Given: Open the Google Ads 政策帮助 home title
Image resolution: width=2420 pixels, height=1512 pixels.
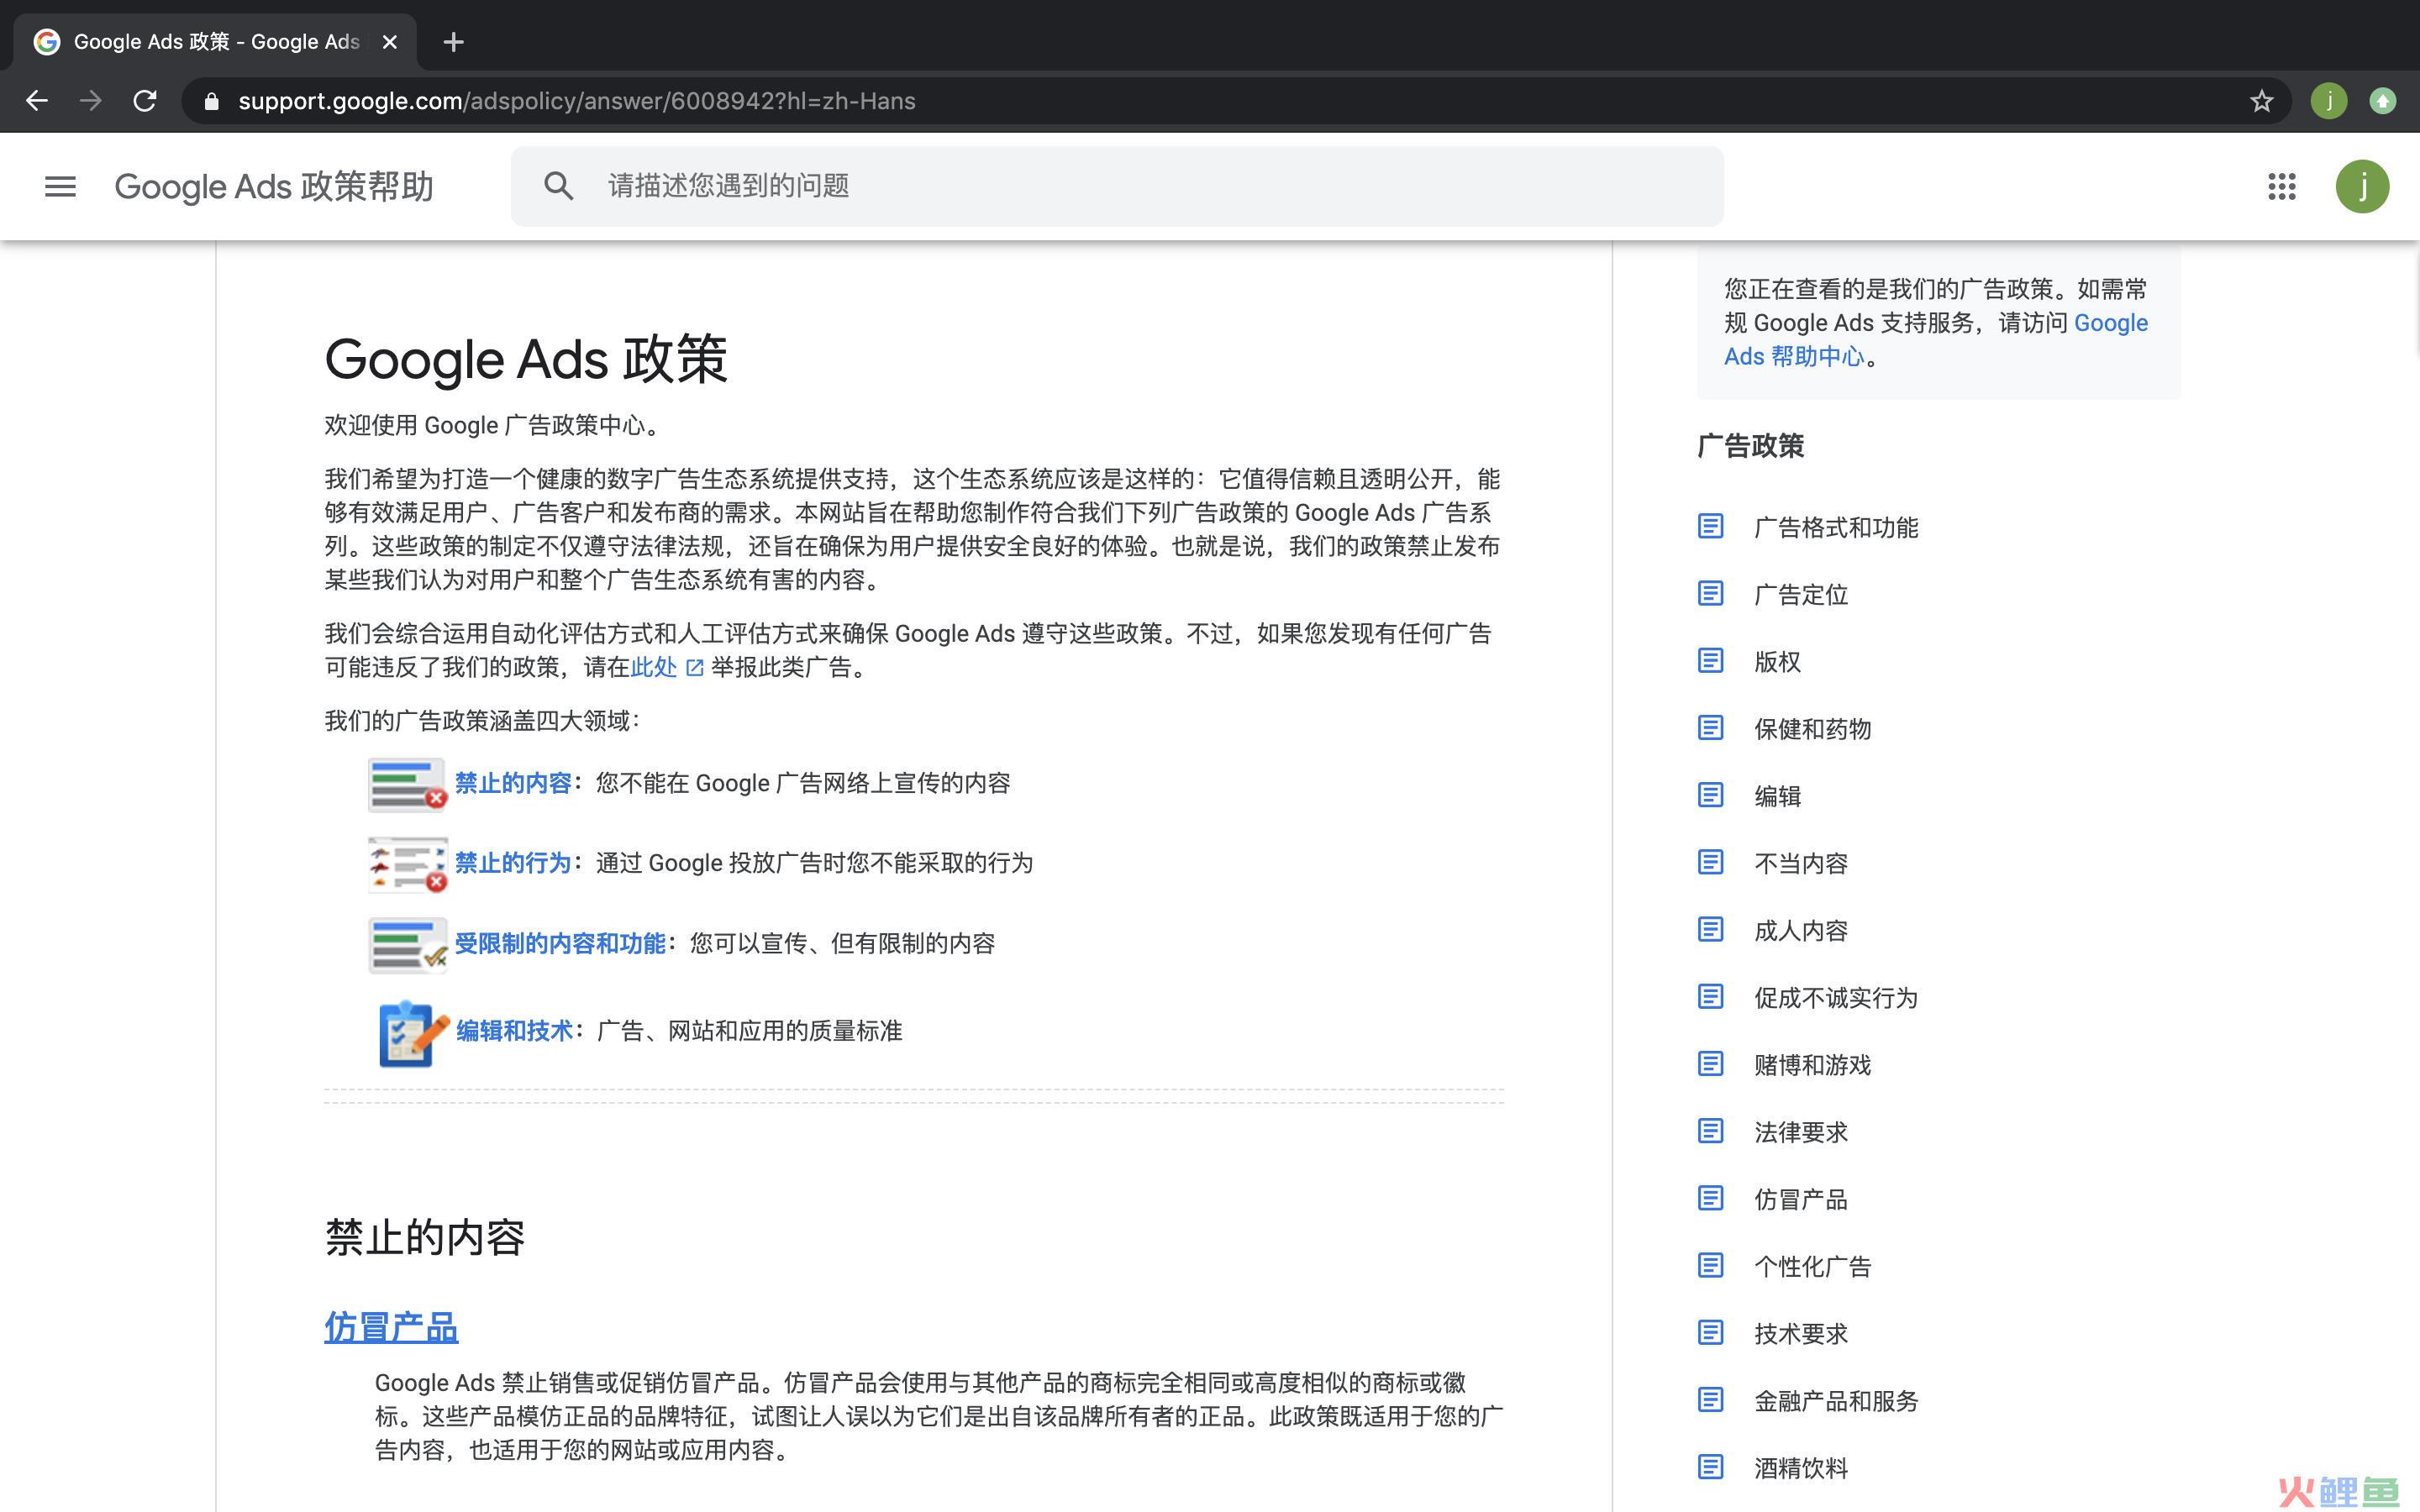Looking at the screenshot, I should pos(274,186).
